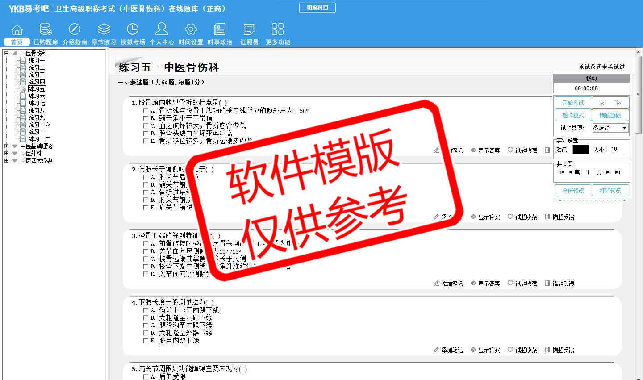Go to 个人中心 user icon
Screen dimensions: 643x380
coord(162,29)
